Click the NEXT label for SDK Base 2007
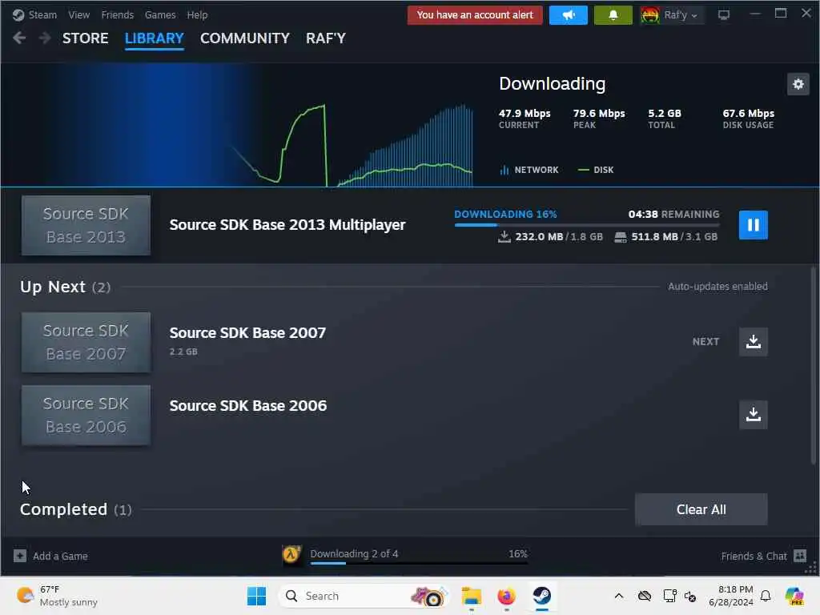The width and height of the screenshot is (820, 615). click(705, 341)
